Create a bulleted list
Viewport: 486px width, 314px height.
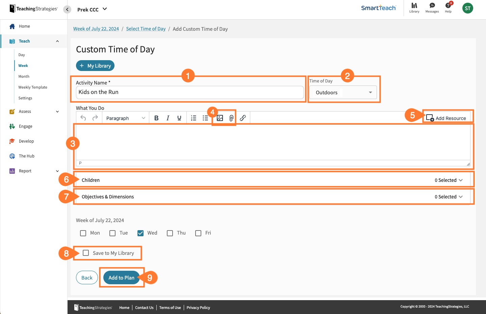205,118
